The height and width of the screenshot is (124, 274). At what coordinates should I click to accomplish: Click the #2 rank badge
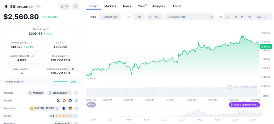[x=38, y=6]
